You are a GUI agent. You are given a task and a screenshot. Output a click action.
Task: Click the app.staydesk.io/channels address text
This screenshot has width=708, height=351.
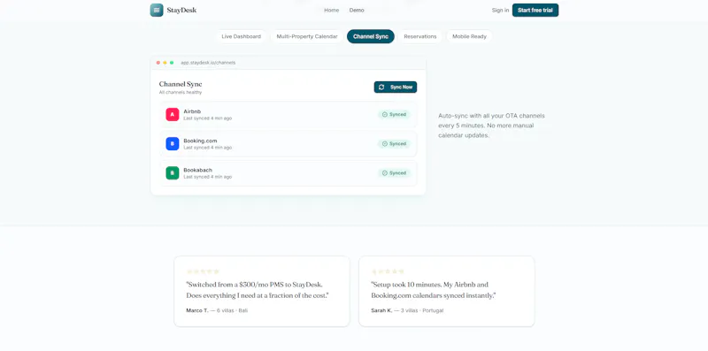click(x=208, y=63)
